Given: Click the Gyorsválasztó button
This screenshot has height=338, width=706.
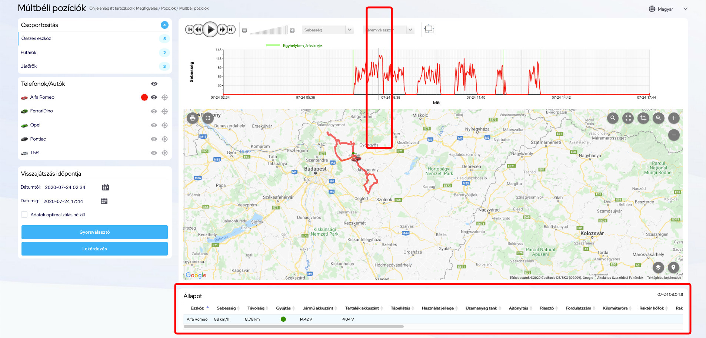Looking at the screenshot, I should (94, 232).
